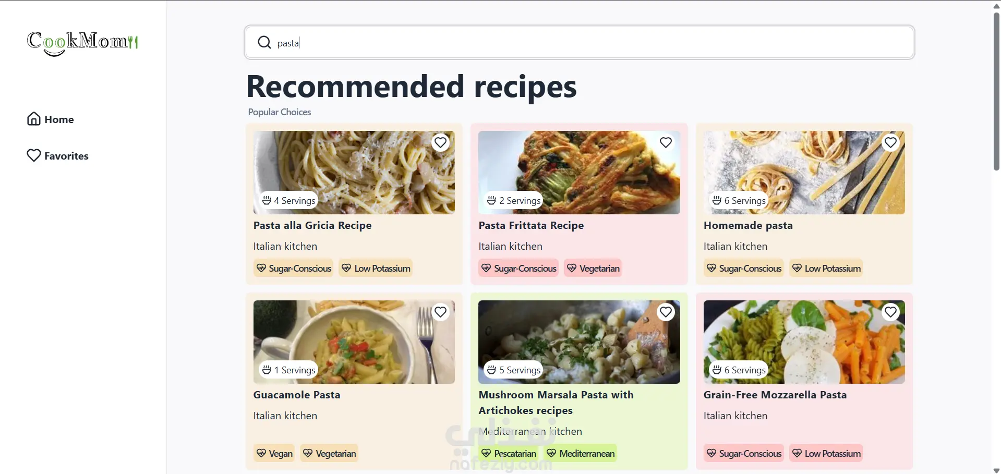Open the Home menu item
1001x474 pixels.
[x=59, y=119]
